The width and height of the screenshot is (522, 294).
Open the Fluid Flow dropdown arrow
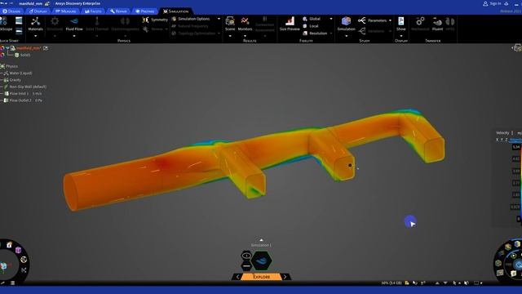pos(74,36)
